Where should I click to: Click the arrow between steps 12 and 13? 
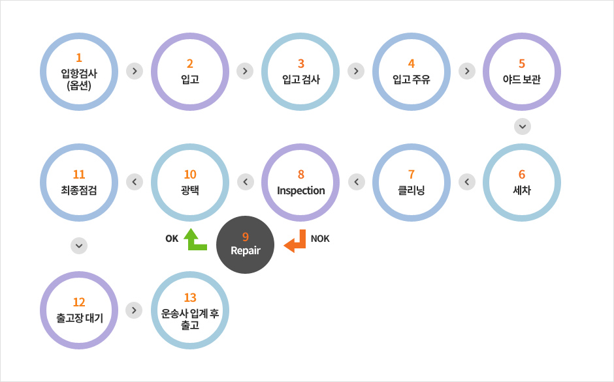tap(134, 310)
